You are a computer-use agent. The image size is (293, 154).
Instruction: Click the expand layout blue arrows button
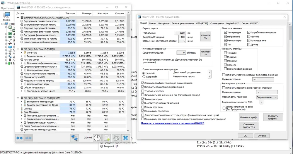pos(20,138)
